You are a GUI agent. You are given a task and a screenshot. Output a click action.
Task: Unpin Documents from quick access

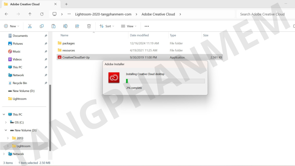pos(46,36)
